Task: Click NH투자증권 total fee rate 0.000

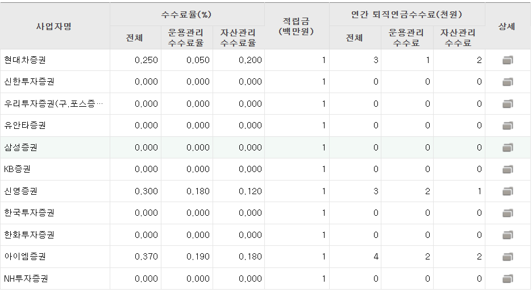Action: pos(146,279)
